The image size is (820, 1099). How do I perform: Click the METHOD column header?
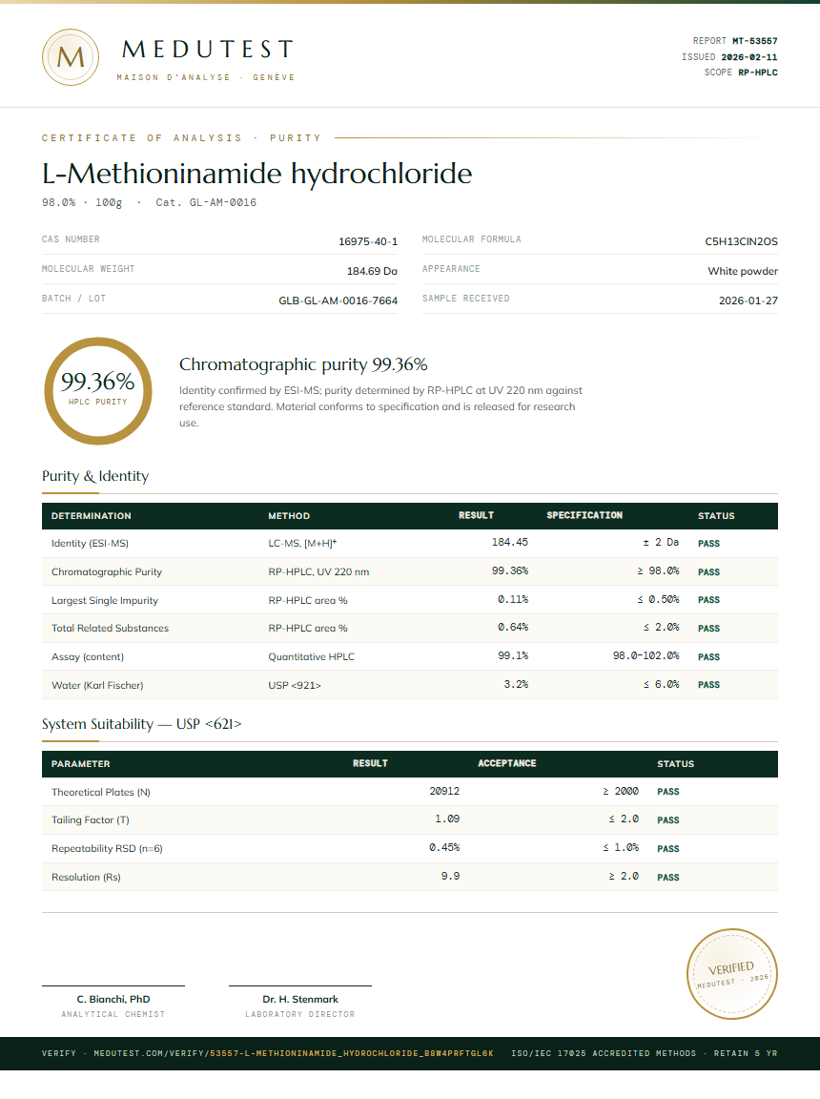click(x=289, y=516)
